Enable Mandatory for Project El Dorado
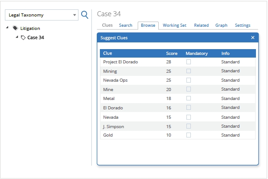Screen dimensions: 268x179 coord(189,62)
